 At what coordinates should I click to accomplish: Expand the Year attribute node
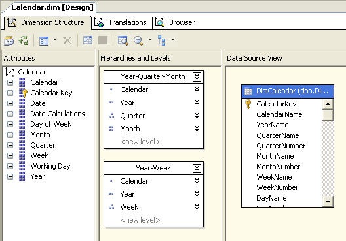click(10, 176)
